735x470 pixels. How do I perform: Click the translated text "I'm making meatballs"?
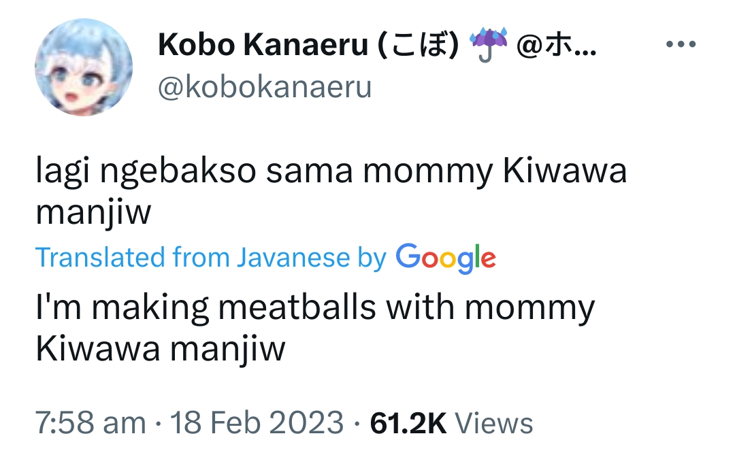click(206, 307)
